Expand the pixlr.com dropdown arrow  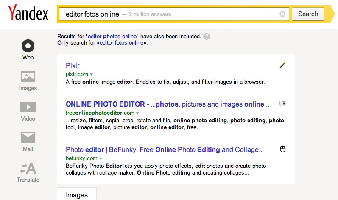[91, 74]
